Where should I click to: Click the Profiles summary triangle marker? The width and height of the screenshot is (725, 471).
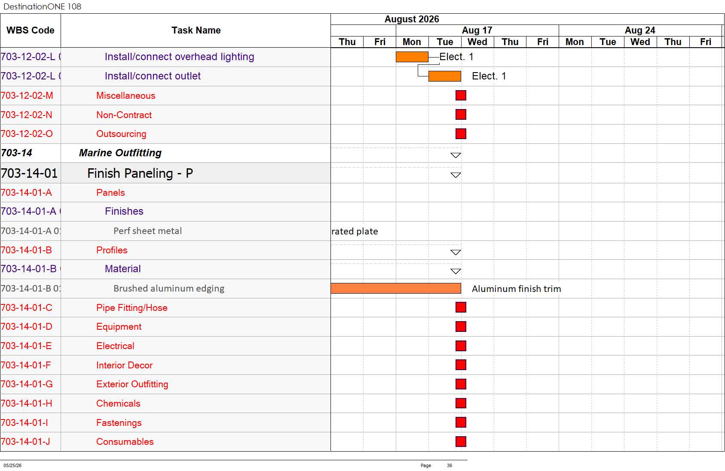[x=456, y=252]
